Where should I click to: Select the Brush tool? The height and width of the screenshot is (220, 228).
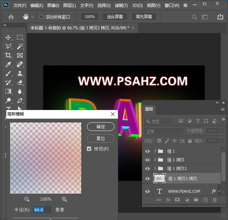[8, 73]
